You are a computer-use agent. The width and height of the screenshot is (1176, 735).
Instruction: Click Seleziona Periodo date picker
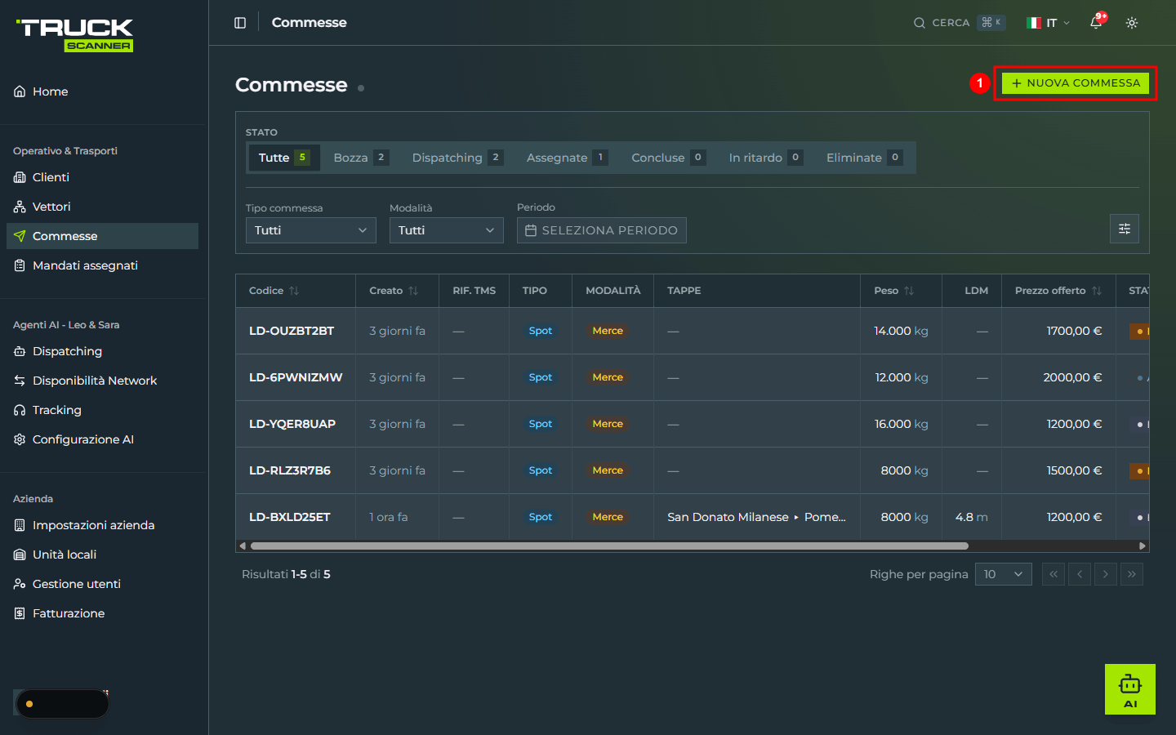(x=602, y=230)
